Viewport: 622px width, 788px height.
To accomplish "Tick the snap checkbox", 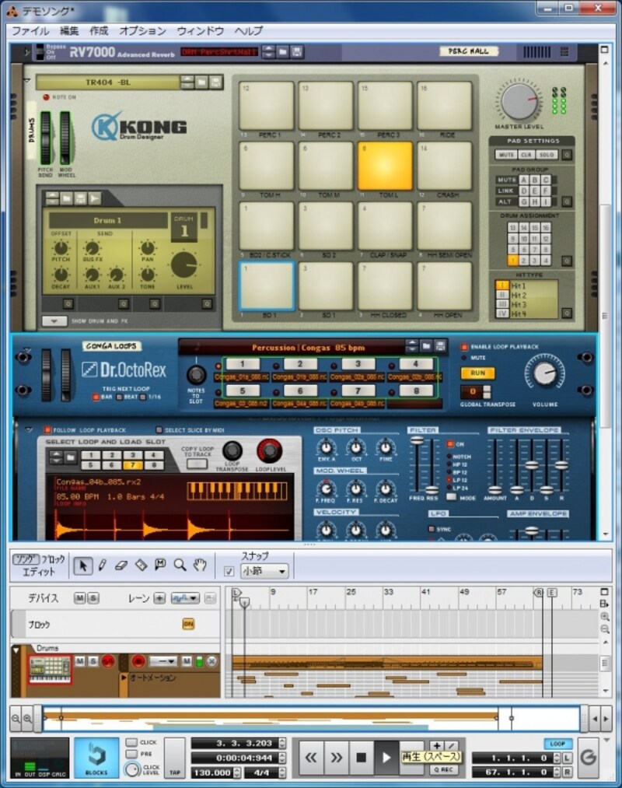I will (x=229, y=572).
